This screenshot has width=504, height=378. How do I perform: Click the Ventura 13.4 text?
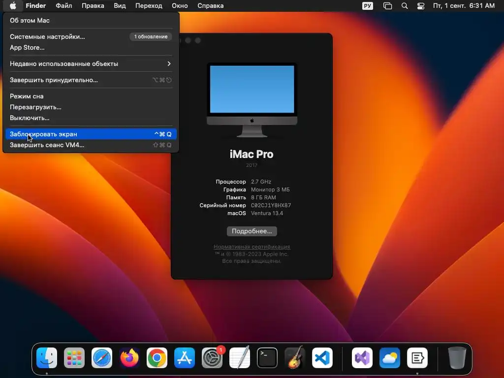(267, 213)
